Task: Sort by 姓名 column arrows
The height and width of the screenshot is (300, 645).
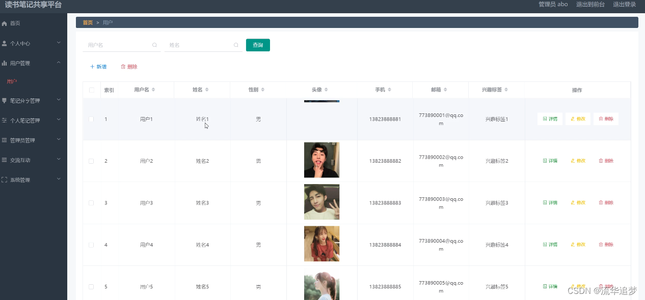Action: 207,89
